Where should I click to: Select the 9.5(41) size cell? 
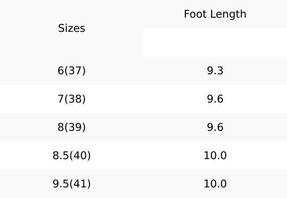click(72, 184)
